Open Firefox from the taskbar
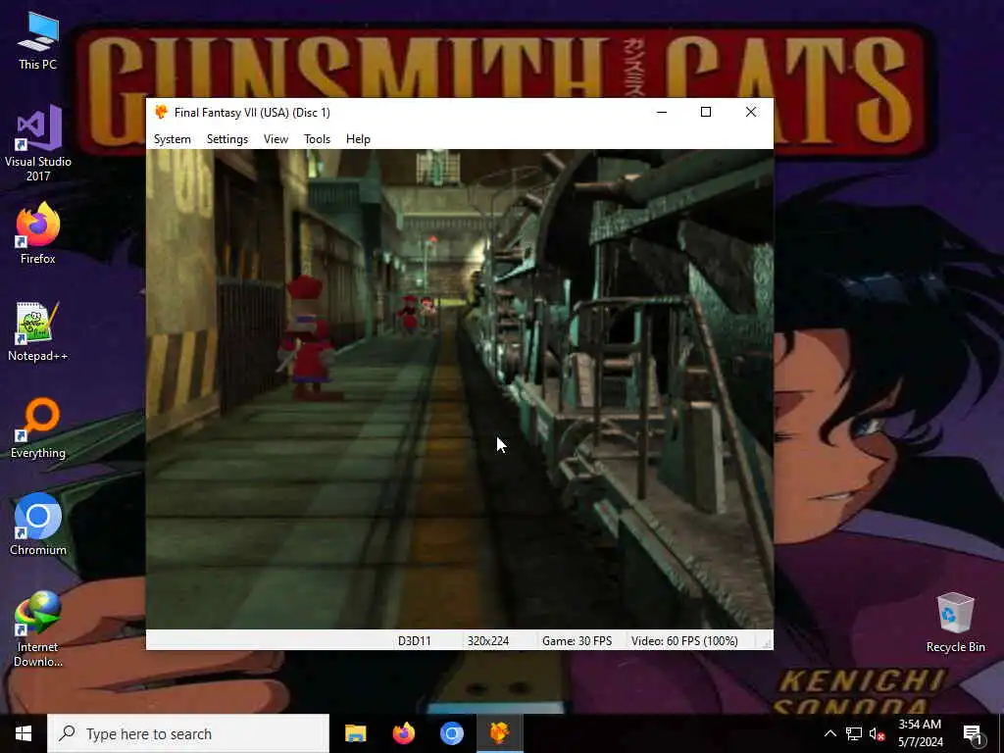 click(403, 733)
